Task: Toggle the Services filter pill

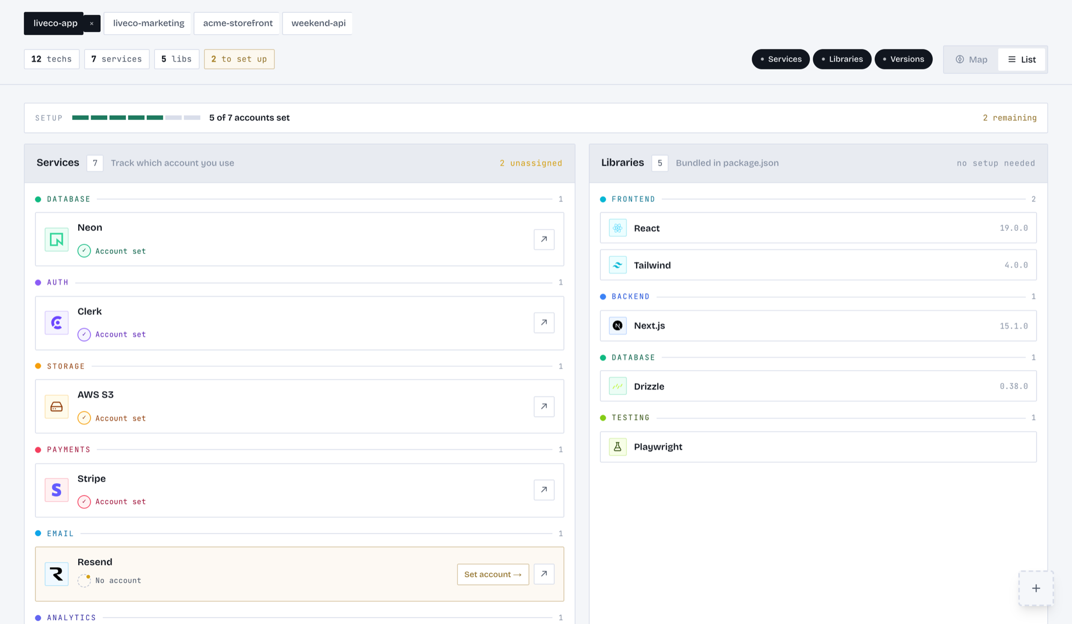Action: tap(780, 59)
